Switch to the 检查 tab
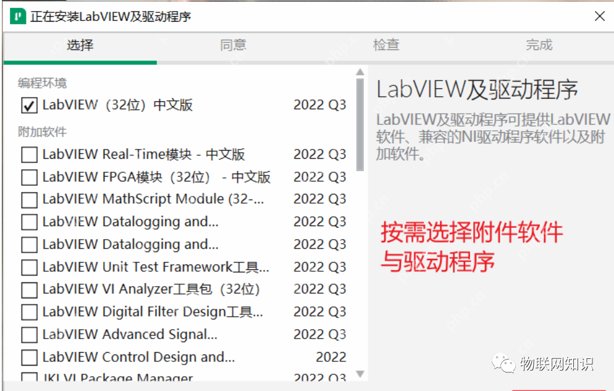The width and height of the screenshot is (614, 391). pyautogui.click(x=386, y=44)
